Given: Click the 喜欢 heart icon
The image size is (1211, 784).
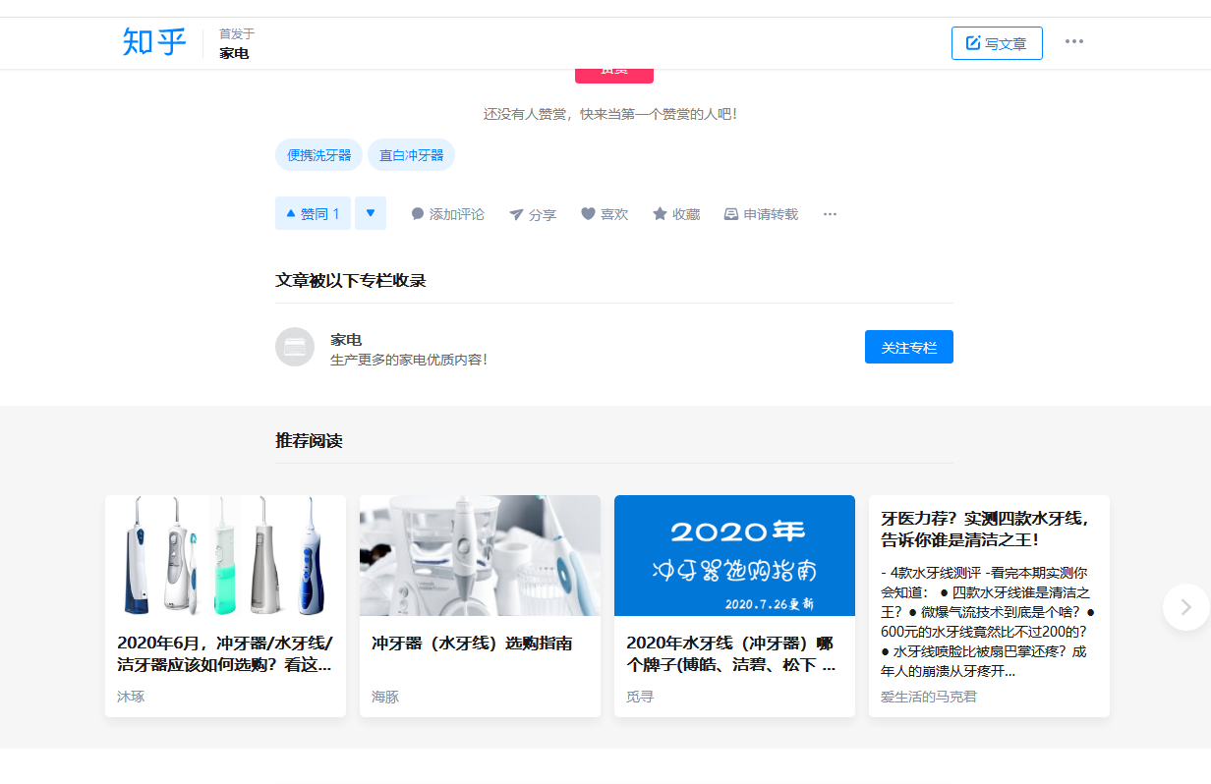Looking at the screenshot, I should pos(588,214).
